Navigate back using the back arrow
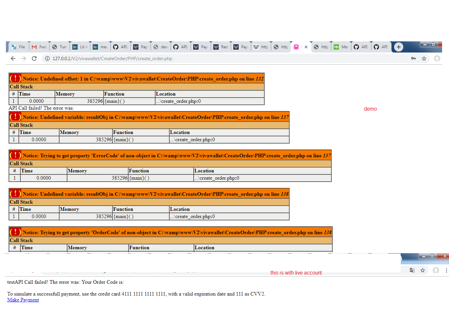This screenshot has height=310, width=449. coord(13,58)
